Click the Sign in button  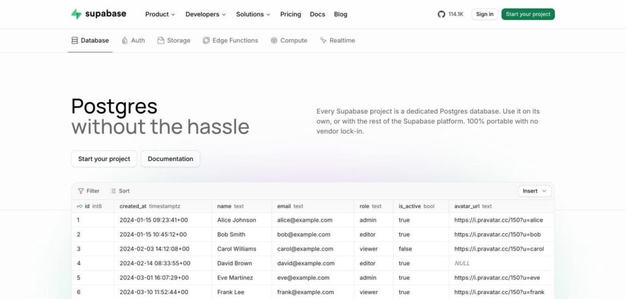tap(485, 14)
